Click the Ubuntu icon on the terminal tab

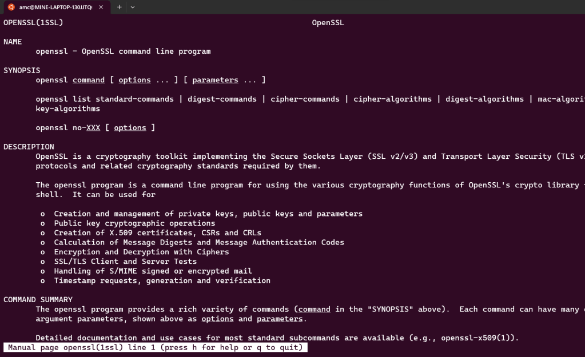pos(11,7)
